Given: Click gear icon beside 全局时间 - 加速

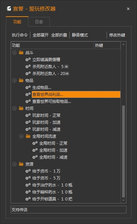Looking at the screenshot, I should [x=35, y=150].
